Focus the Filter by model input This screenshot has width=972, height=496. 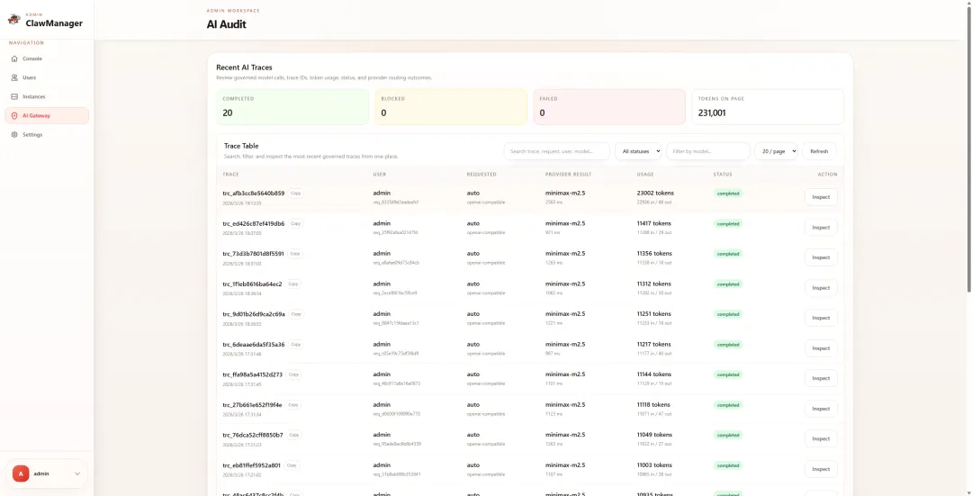click(708, 151)
